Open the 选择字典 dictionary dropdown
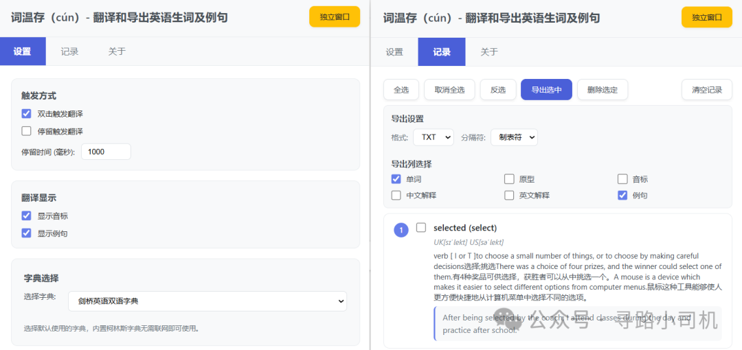Image resolution: width=742 pixels, height=350 pixels. point(207,301)
